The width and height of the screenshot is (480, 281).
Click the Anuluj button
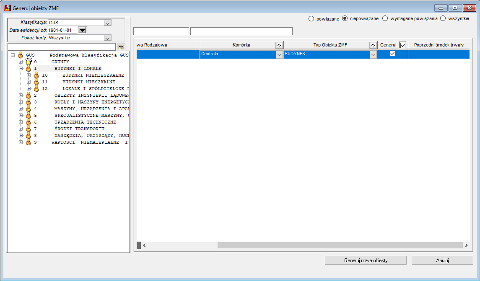coord(442,260)
